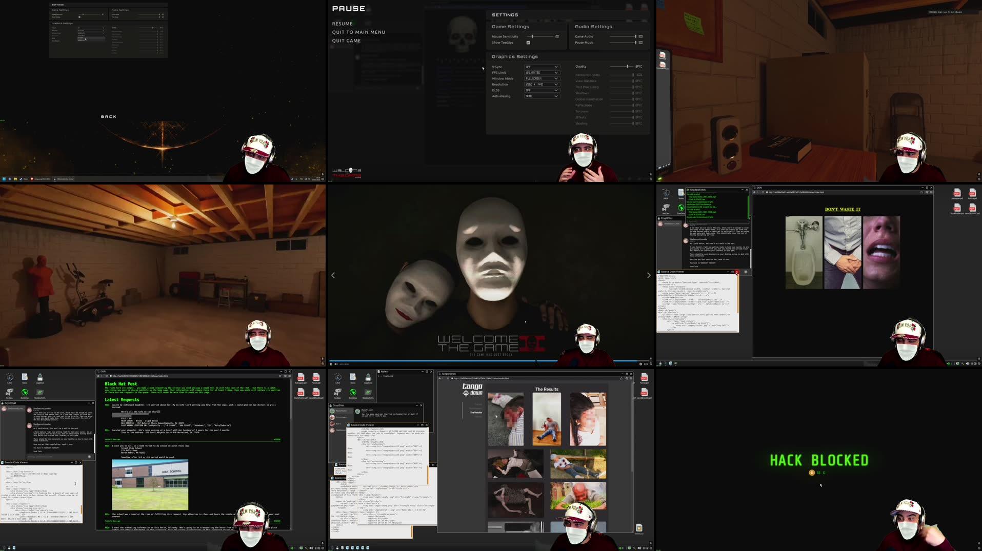
Task: Adjust the Mouse Sensitivity slider
Action: (532, 36)
